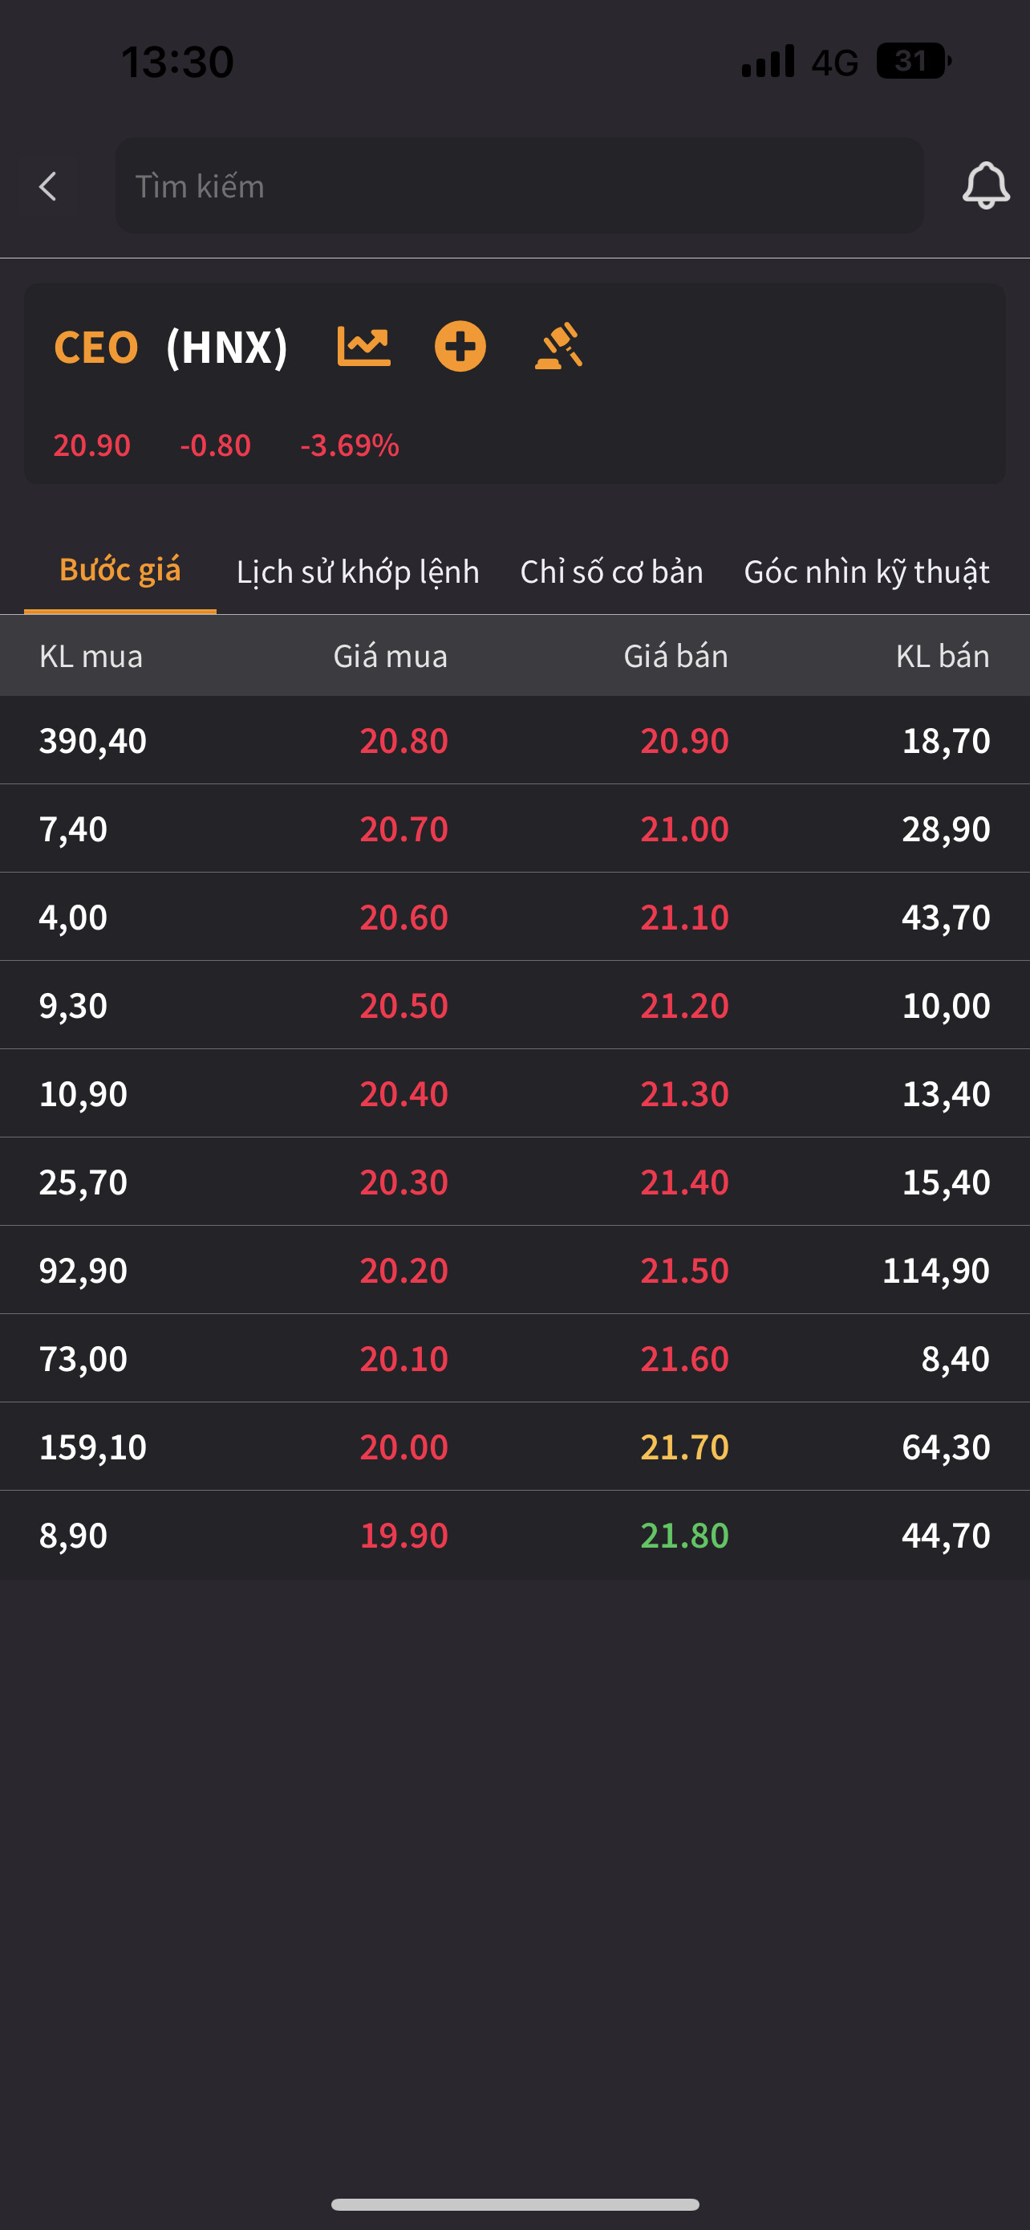Viewport: 1030px width, 2230px height.
Task: Tap the gavel order icon
Action: (560, 347)
